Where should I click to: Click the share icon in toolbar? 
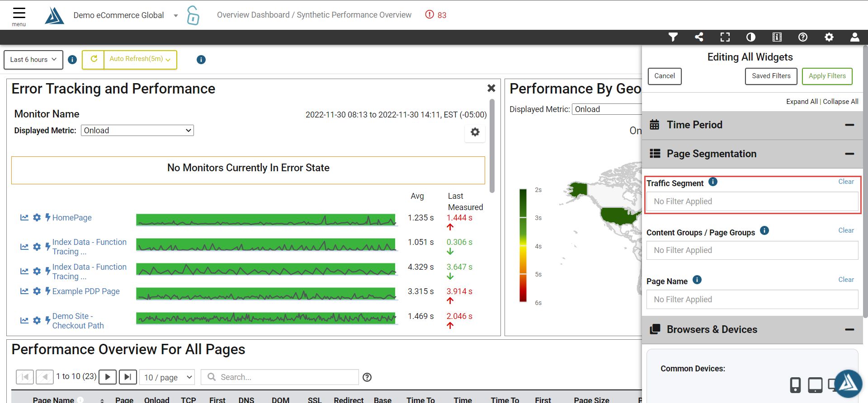point(699,37)
